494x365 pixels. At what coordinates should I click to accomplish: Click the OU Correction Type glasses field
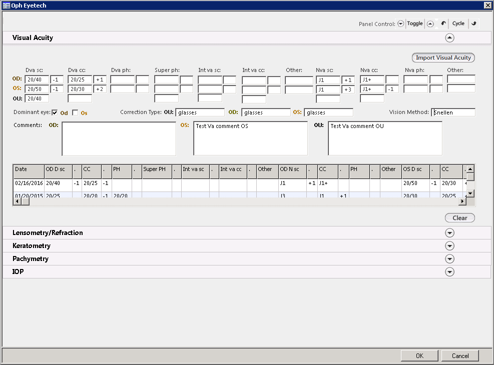click(x=200, y=112)
